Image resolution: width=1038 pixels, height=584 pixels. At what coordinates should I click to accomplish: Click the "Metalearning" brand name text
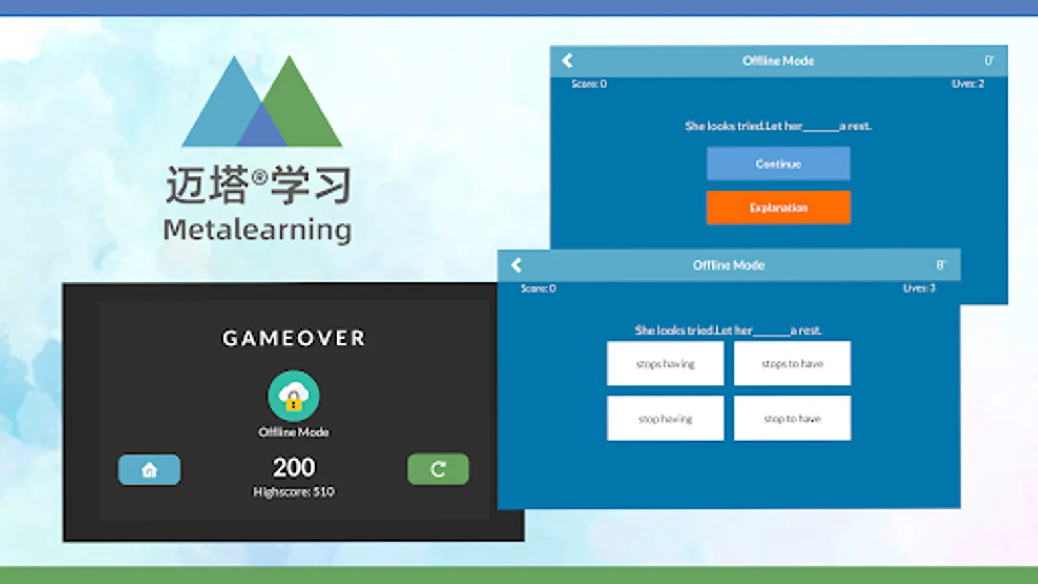(258, 230)
